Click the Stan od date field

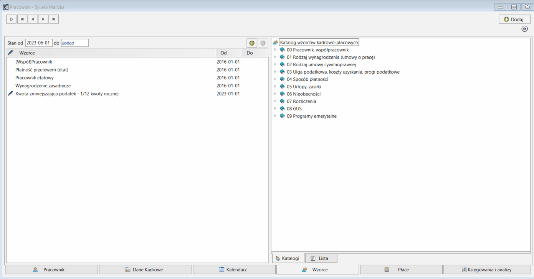39,43
